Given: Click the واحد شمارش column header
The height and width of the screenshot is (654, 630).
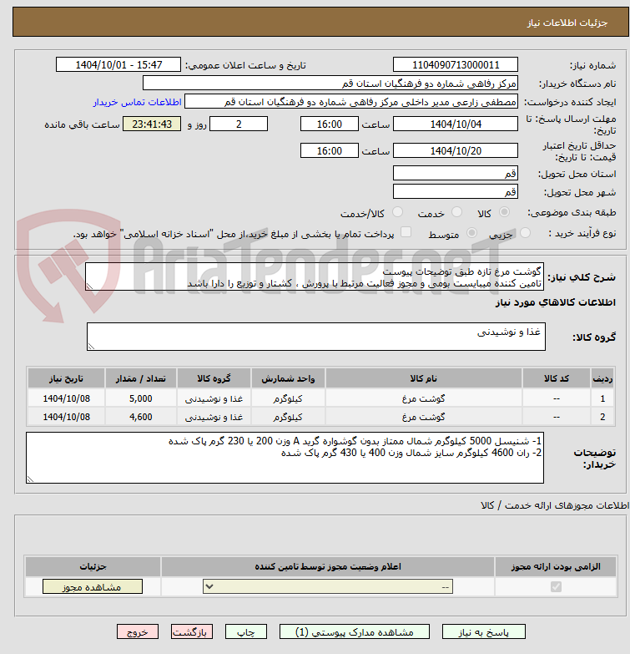Looking at the screenshot, I should [x=288, y=378].
